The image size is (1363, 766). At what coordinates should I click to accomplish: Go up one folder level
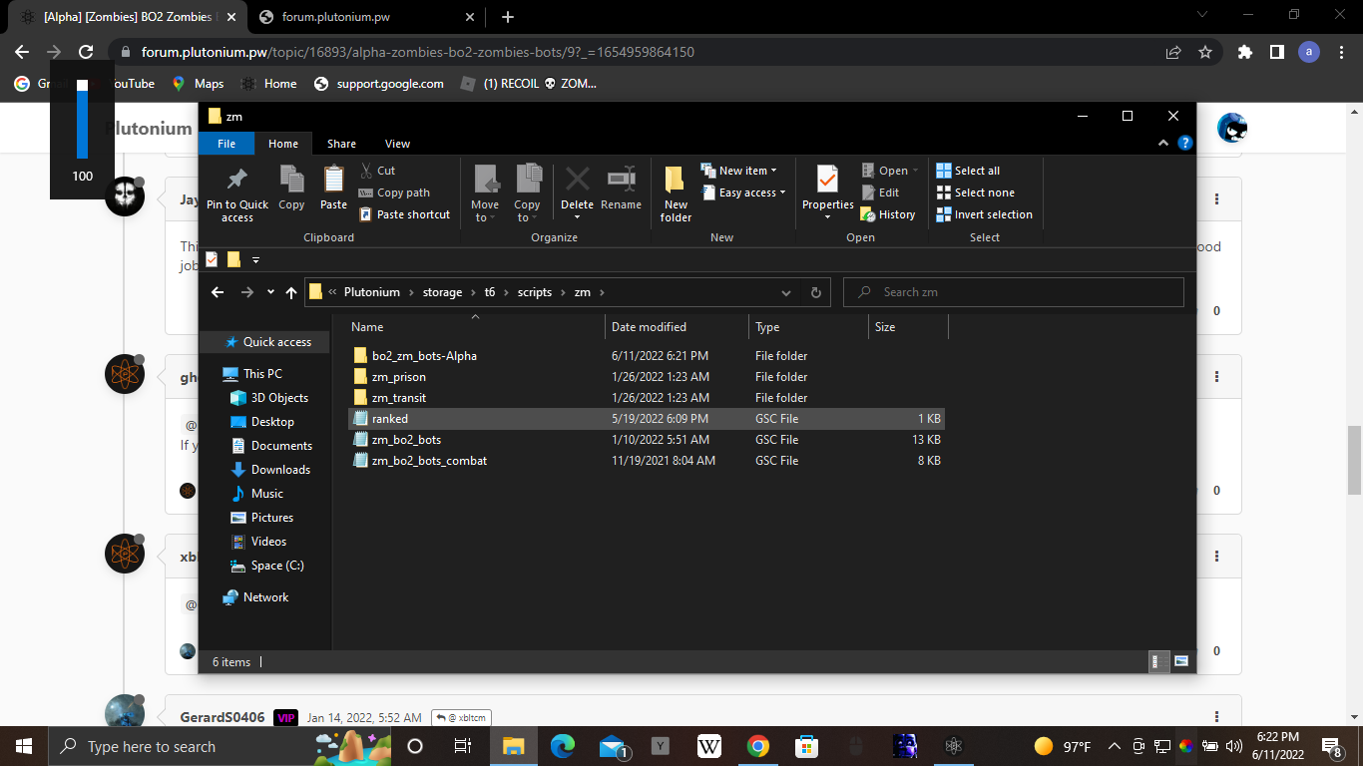[x=291, y=292]
